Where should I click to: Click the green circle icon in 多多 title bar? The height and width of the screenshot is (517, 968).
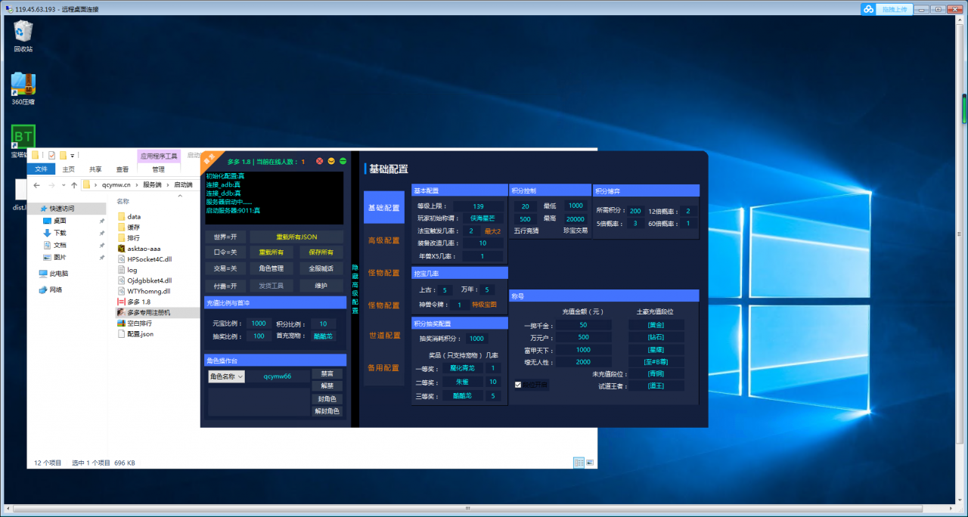[343, 161]
